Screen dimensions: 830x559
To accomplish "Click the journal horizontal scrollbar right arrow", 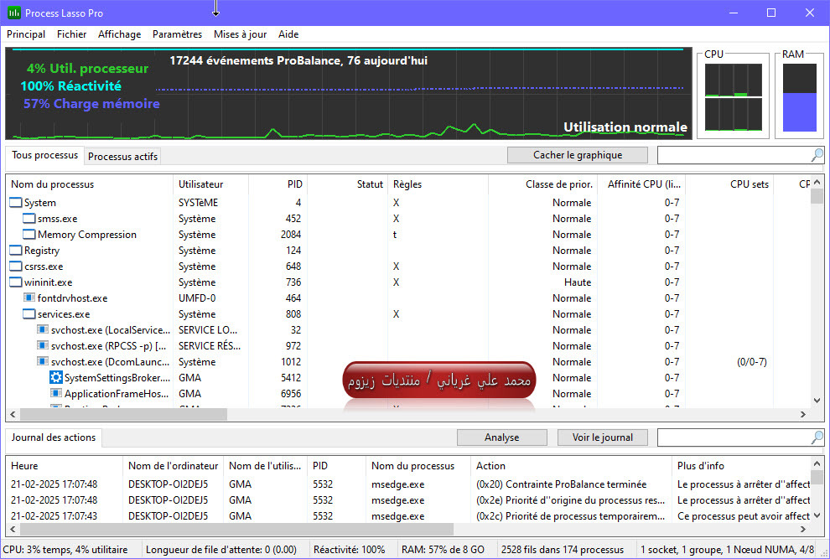I will pyautogui.click(x=803, y=529).
